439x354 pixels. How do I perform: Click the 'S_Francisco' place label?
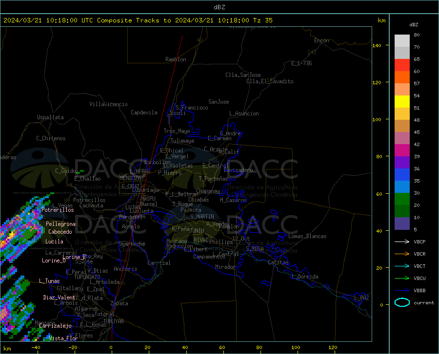click(192, 108)
